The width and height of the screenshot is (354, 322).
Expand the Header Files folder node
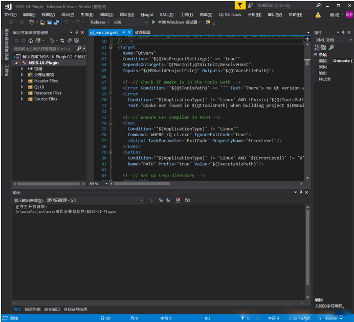(x=22, y=81)
